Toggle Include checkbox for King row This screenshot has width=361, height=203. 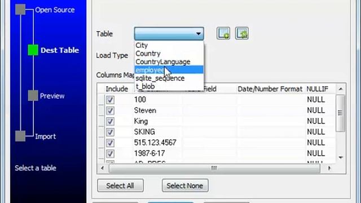[110, 121]
